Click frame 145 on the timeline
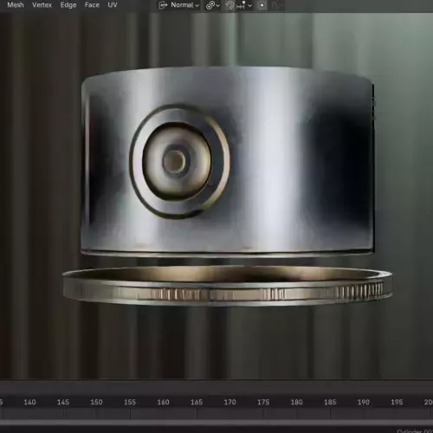This screenshot has height=433, width=433. (63, 402)
